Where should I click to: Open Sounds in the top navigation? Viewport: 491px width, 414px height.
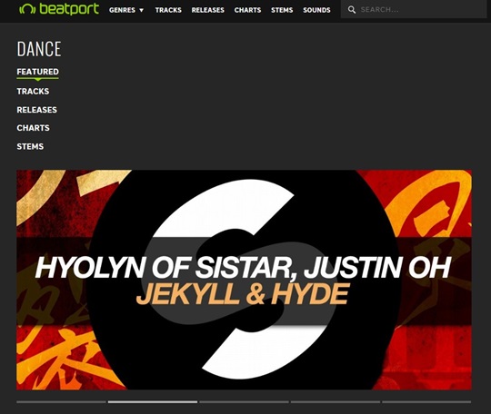316,10
